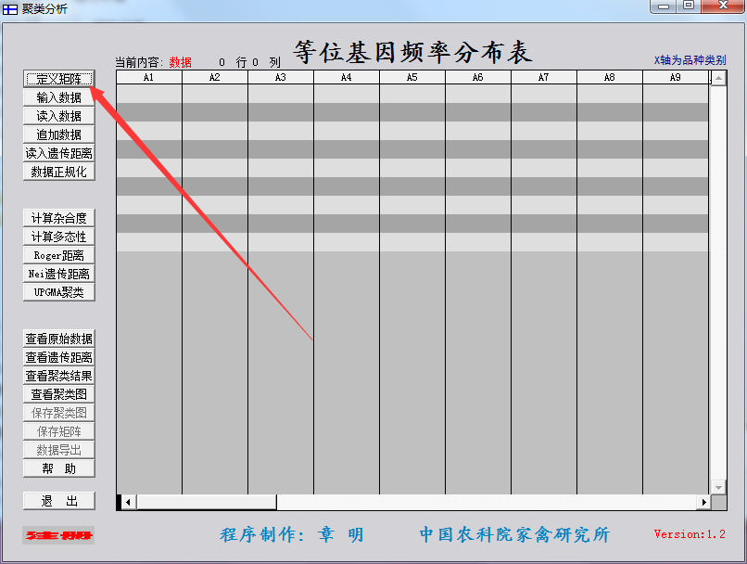
Task: Click 中国农科院家禽研究所 text
Action: pos(514,534)
